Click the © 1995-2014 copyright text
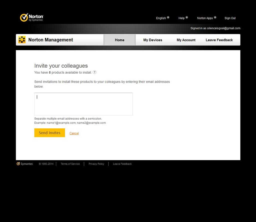The height and width of the screenshot is (222, 256). pos(46,164)
